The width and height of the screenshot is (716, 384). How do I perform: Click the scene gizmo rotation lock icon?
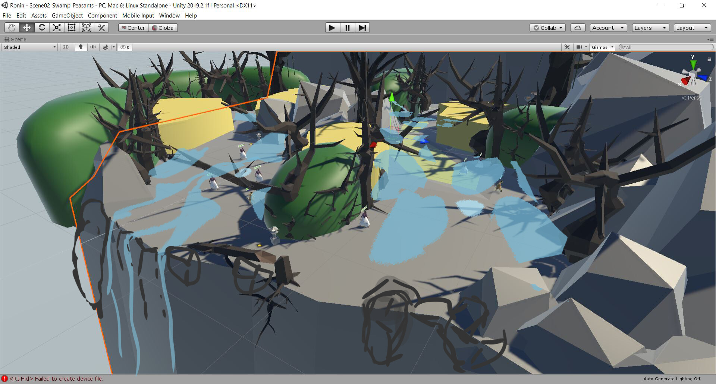tap(709, 59)
